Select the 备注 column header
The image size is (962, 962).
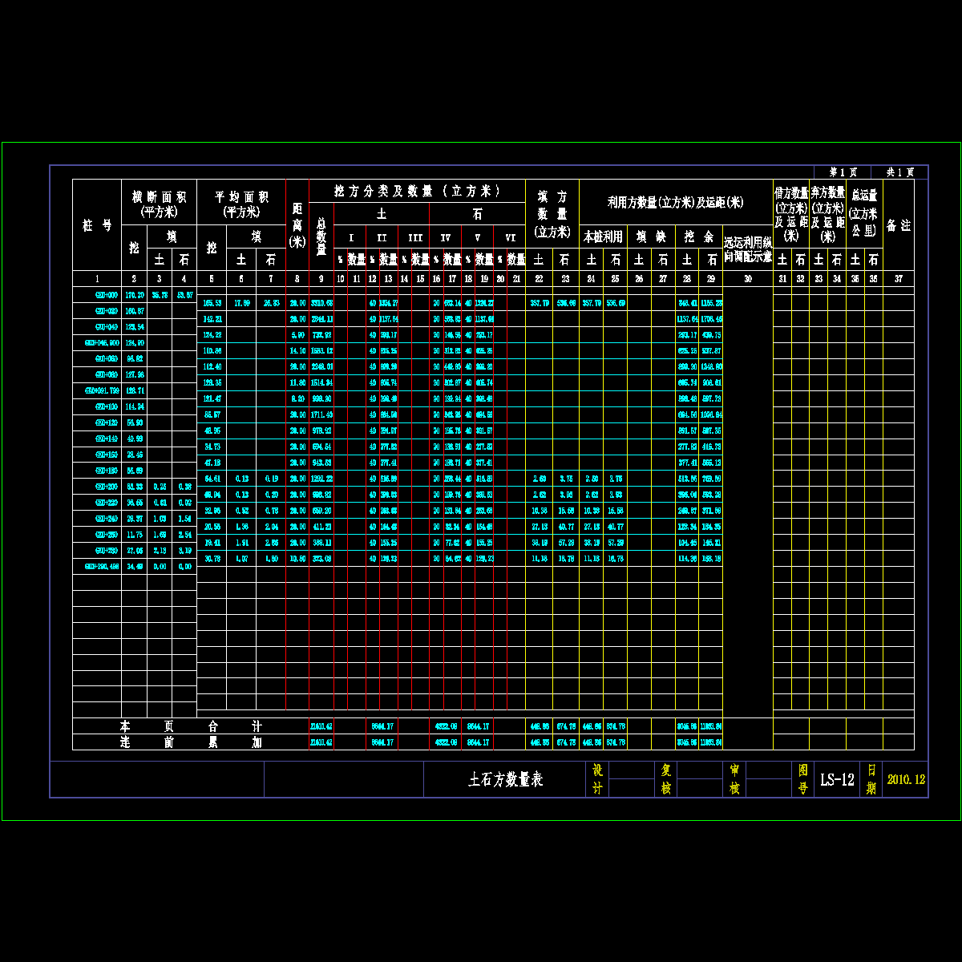coord(899,225)
